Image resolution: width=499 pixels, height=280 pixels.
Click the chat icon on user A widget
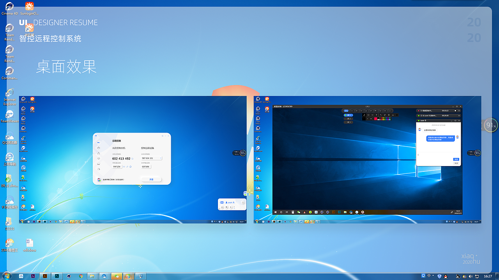[x=226, y=207]
